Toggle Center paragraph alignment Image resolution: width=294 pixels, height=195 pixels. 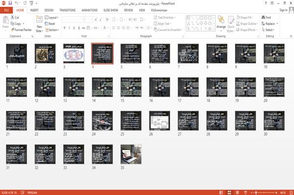(118, 28)
